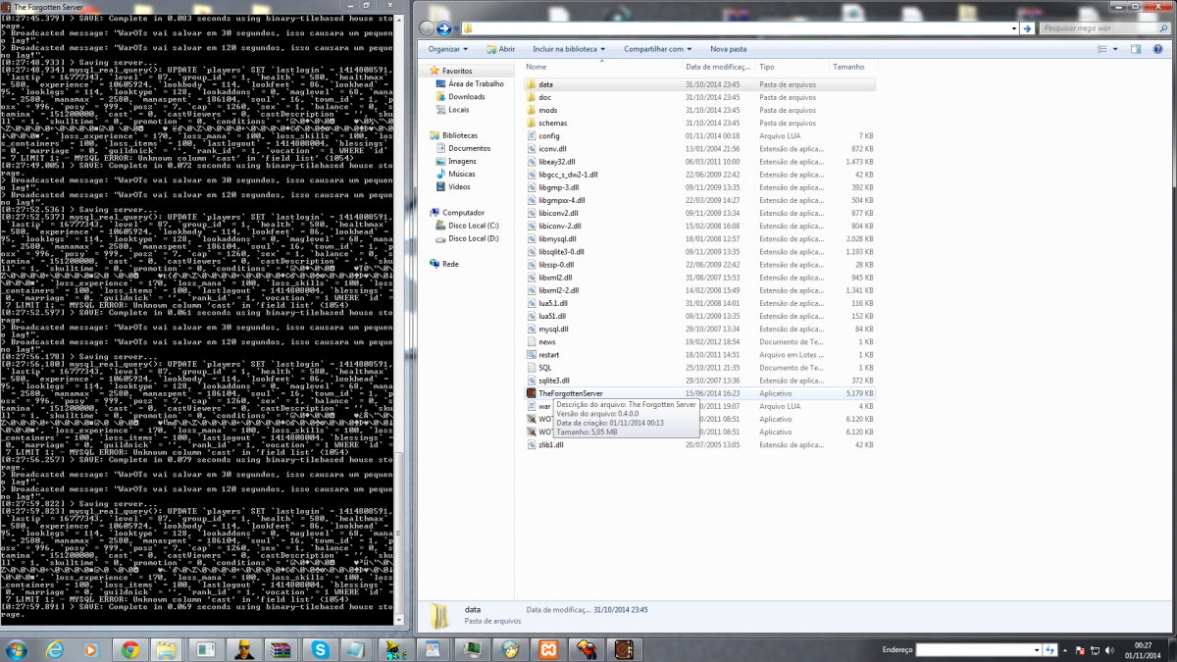Click the console window scrollbar up arrow
The height and width of the screenshot is (662, 1177).
coord(399,19)
